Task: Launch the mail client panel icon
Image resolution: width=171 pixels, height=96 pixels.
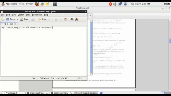Action: point(42,4)
